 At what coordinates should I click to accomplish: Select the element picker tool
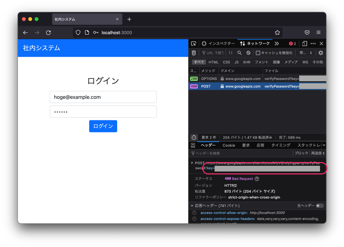click(x=193, y=43)
